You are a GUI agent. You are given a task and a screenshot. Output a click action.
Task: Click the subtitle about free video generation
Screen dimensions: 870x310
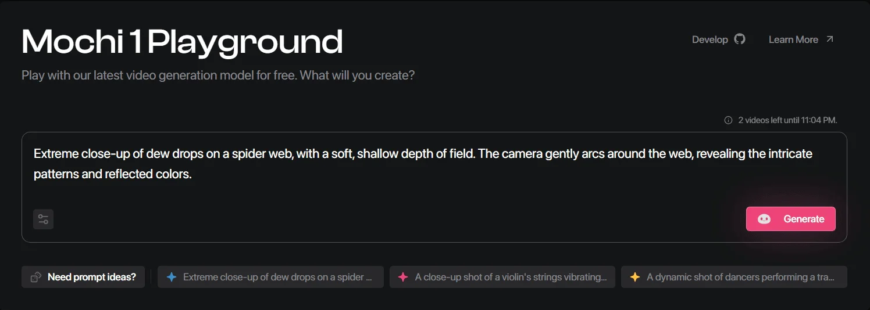coord(218,75)
